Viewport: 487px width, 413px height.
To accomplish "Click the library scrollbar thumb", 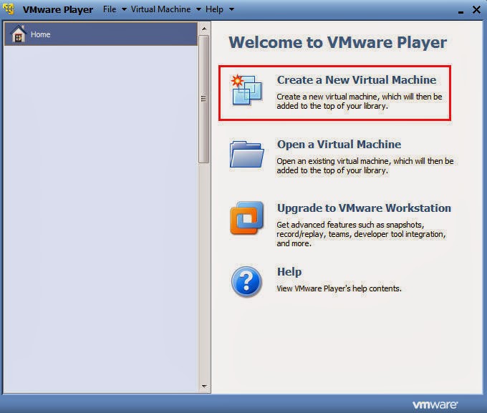I will (x=203, y=99).
